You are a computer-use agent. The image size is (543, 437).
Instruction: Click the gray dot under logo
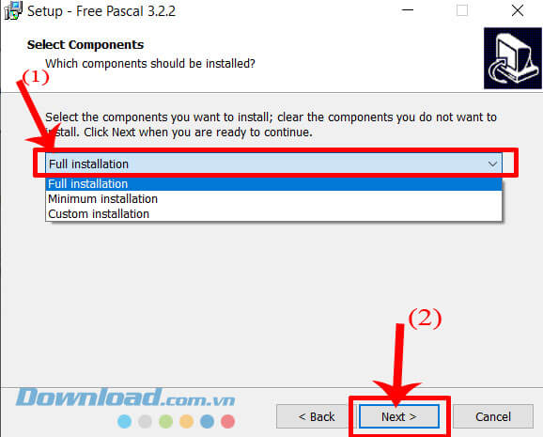[x=145, y=421]
